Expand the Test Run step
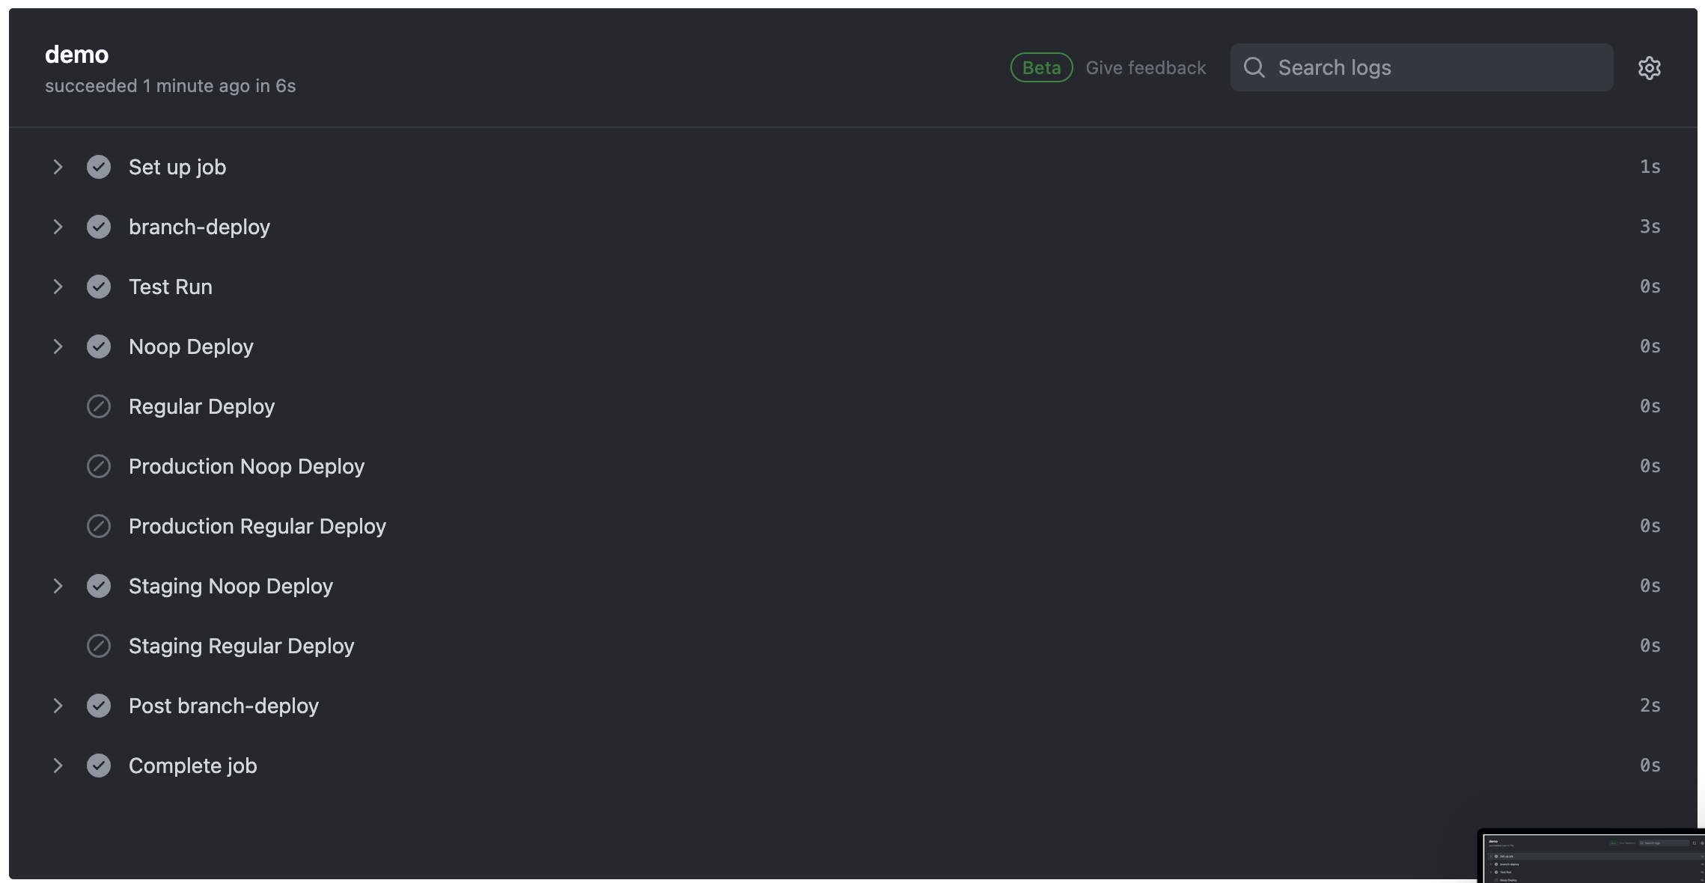Viewport: 1705px width, 883px height. pos(58,286)
